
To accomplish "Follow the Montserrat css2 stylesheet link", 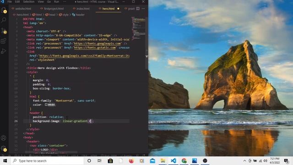I will pos(84,56).
